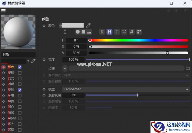Click the eyedropper next to color swatch
Image resolution: width=192 pixels, height=133 pixels.
pyautogui.click(x=88, y=25)
